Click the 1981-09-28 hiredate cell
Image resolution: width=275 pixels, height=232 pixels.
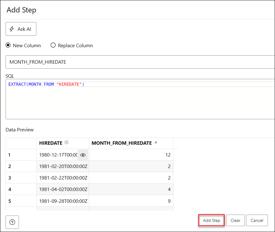pos(63,201)
